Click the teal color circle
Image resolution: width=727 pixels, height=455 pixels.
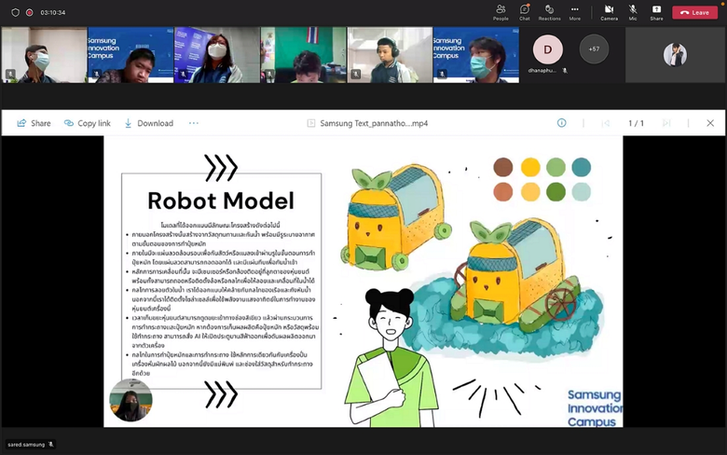coord(581,167)
